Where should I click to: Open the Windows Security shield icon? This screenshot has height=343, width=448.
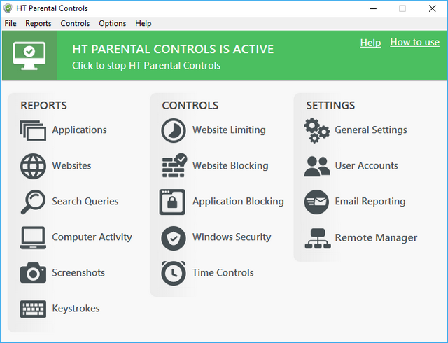(x=174, y=238)
